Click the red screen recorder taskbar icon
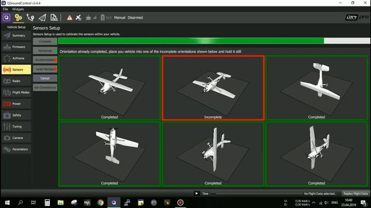The image size is (371, 208). coord(180,203)
